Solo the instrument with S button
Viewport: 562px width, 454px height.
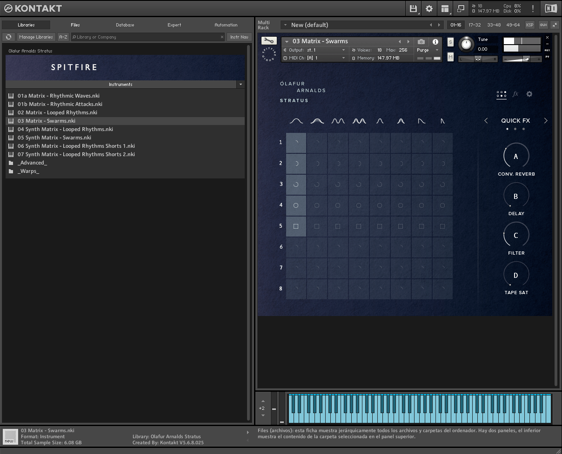pos(450,42)
